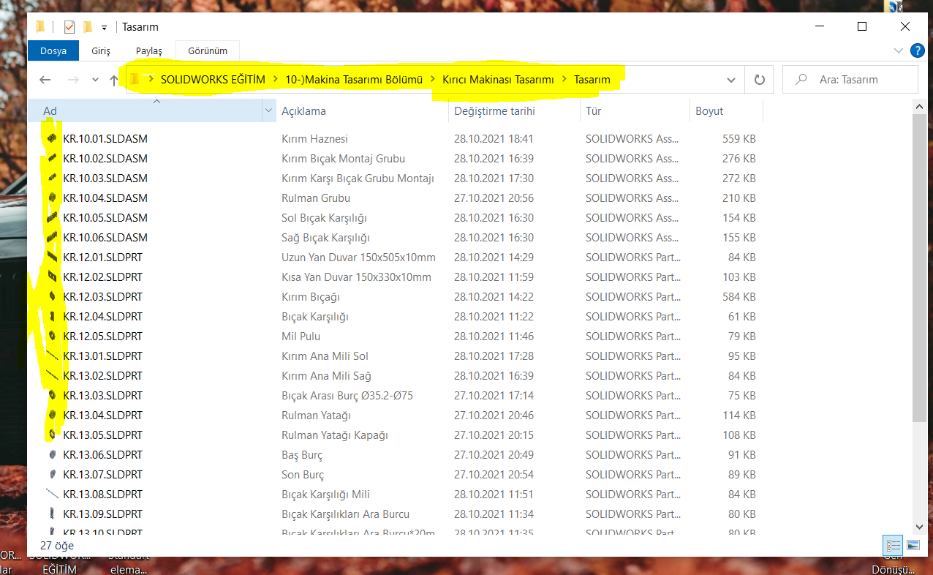Click the 584 KB size value

click(x=739, y=296)
